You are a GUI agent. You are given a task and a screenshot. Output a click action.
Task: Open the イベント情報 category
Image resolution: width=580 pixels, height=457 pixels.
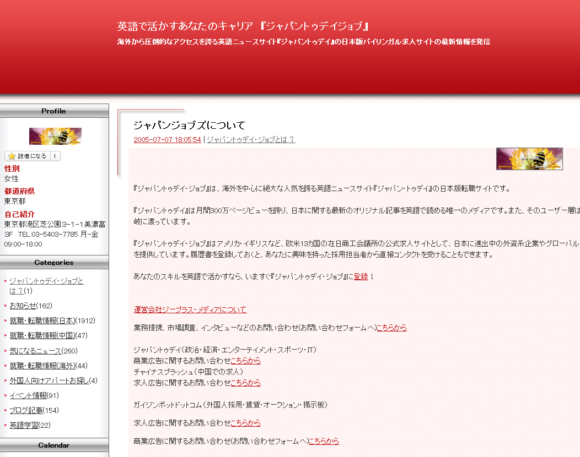pyautogui.click(x=28, y=396)
